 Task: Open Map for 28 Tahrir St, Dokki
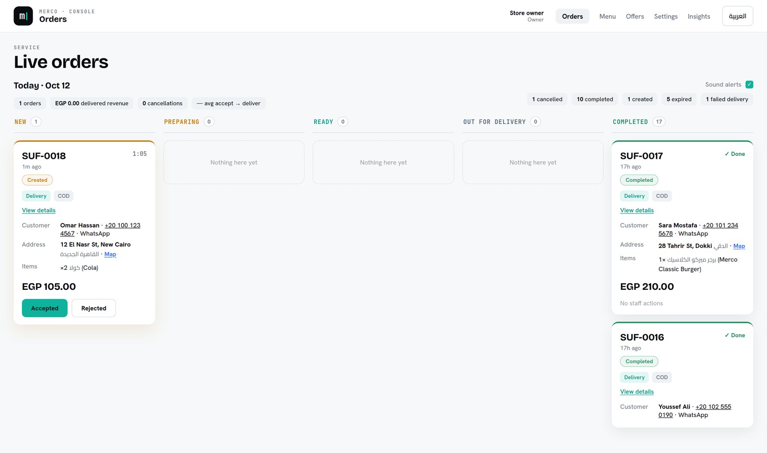pos(739,246)
